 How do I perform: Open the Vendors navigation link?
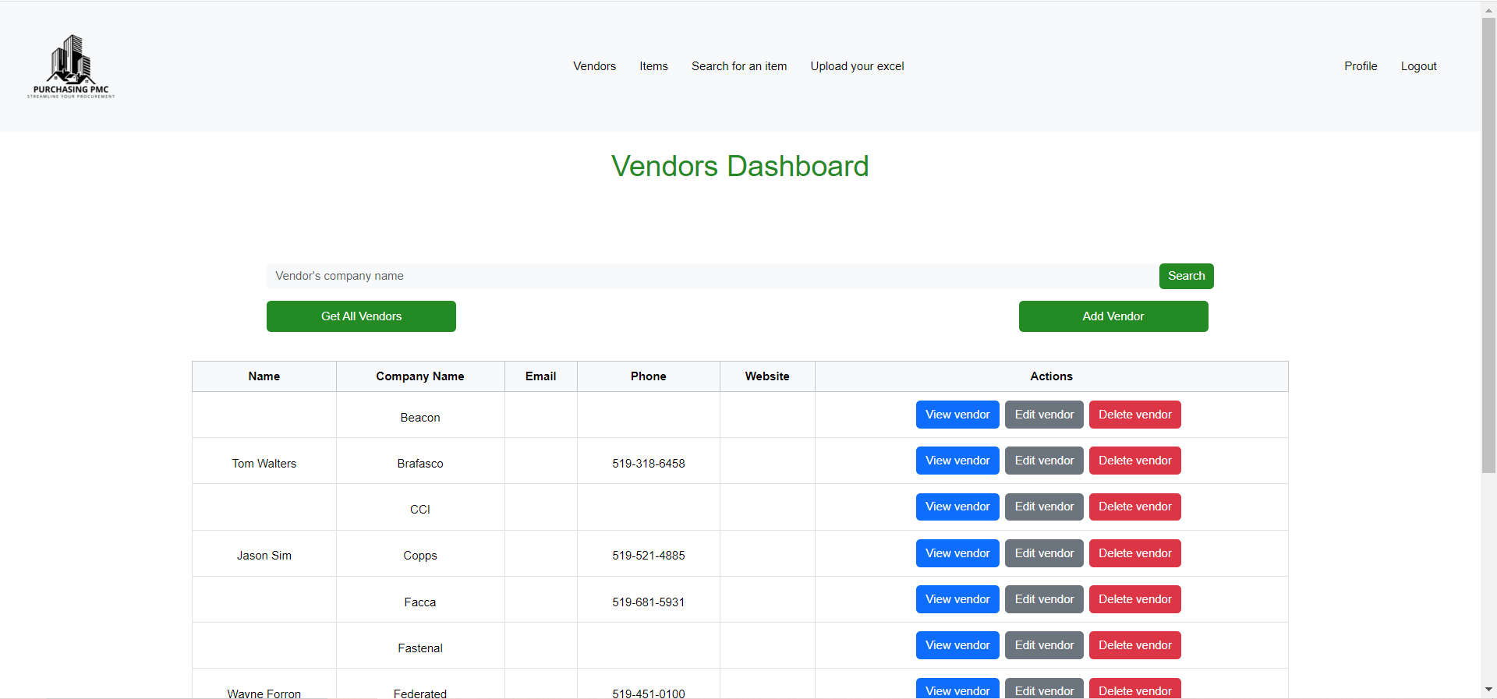click(594, 66)
